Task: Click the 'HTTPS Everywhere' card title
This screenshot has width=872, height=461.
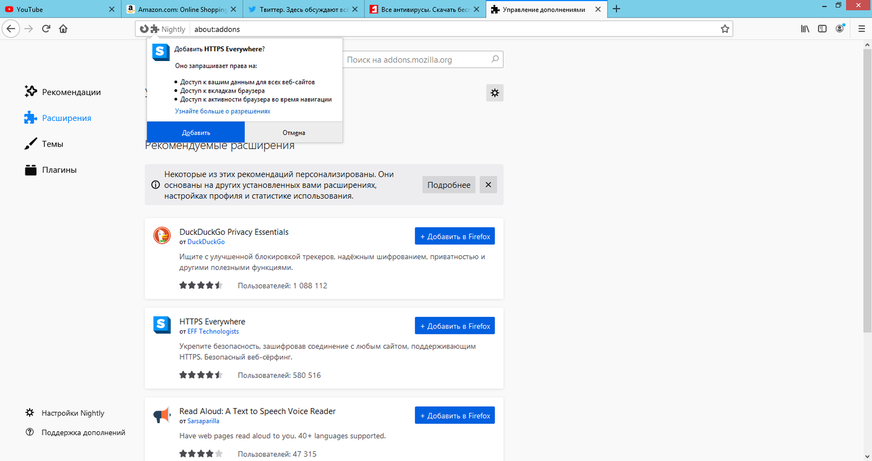Action: tap(212, 321)
